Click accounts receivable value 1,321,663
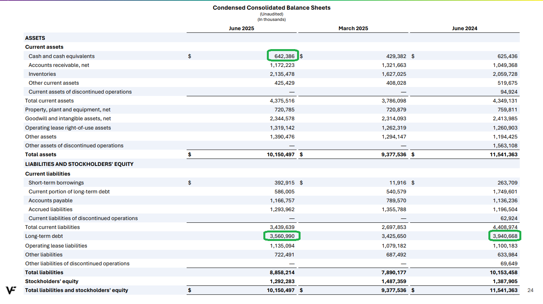This screenshot has width=543, height=304. (x=394, y=65)
